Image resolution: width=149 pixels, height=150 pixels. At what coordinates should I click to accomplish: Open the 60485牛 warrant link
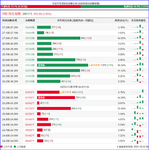[x=30, y=125]
